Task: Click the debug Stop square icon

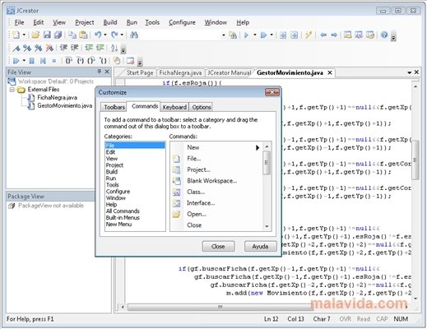Action: click(54, 61)
